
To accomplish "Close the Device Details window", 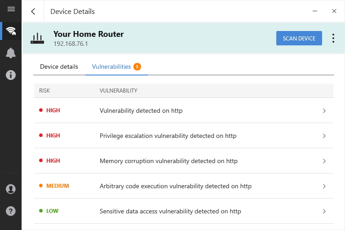I will (x=334, y=11).
